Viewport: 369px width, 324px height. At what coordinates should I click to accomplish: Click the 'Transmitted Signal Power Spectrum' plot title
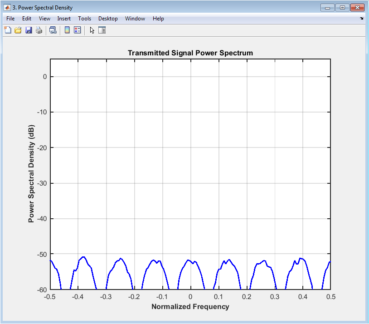[x=190, y=53]
